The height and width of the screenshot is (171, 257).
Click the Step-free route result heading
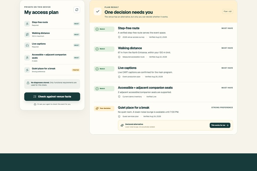pyautogui.click(x=129, y=28)
